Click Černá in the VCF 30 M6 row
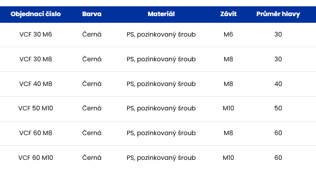This screenshot has width=316, height=174. point(92,35)
